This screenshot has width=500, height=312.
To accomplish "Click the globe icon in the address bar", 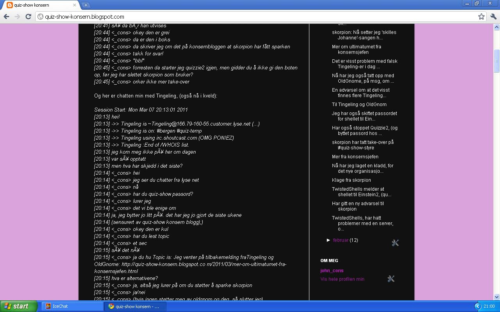I will tap(40, 16).
